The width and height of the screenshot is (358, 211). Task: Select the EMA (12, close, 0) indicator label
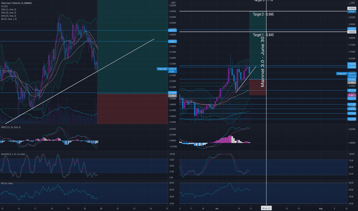(x=8, y=10)
